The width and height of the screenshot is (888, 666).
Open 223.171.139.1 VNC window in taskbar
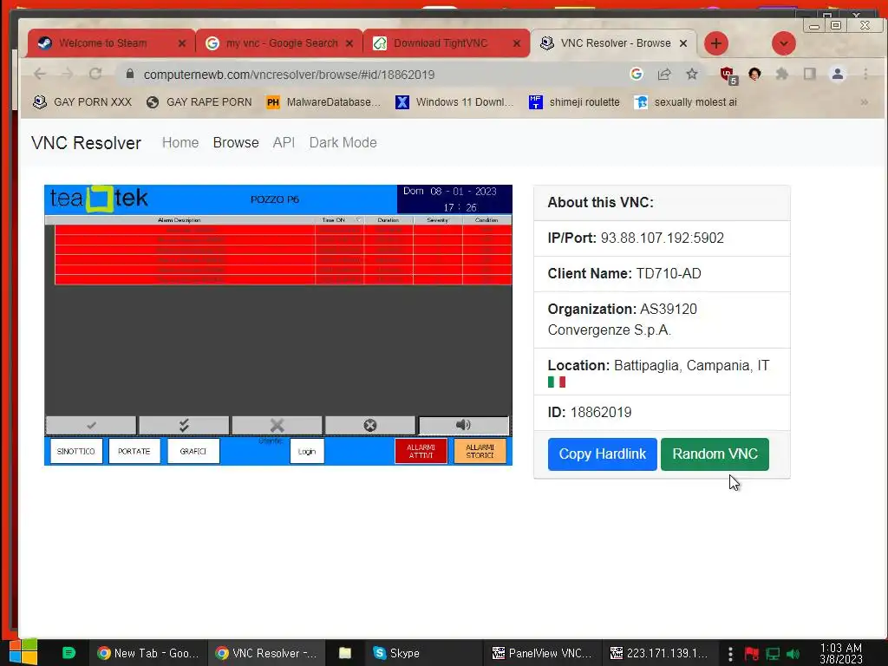pyautogui.click(x=659, y=653)
